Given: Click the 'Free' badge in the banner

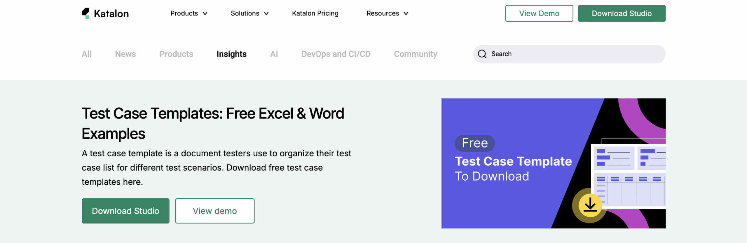Looking at the screenshot, I should click(475, 143).
